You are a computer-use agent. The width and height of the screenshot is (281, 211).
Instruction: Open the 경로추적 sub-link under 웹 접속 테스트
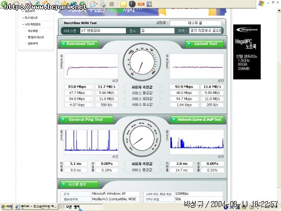33,43
